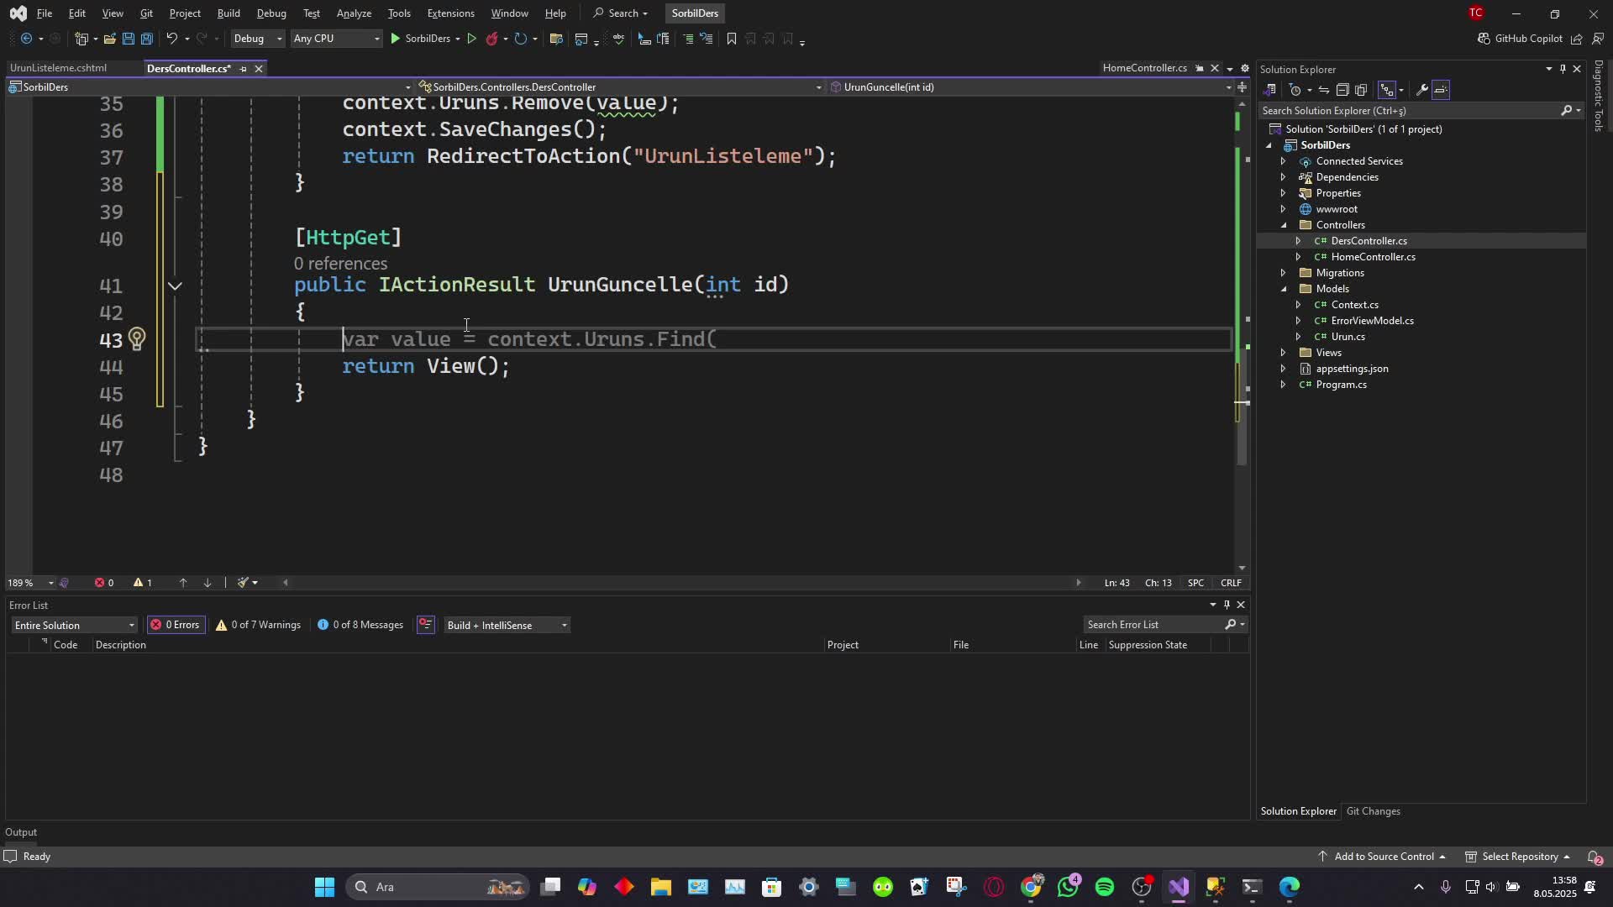
Task: Open WhatsApp from the taskbar
Action: [x=1068, y=887]
